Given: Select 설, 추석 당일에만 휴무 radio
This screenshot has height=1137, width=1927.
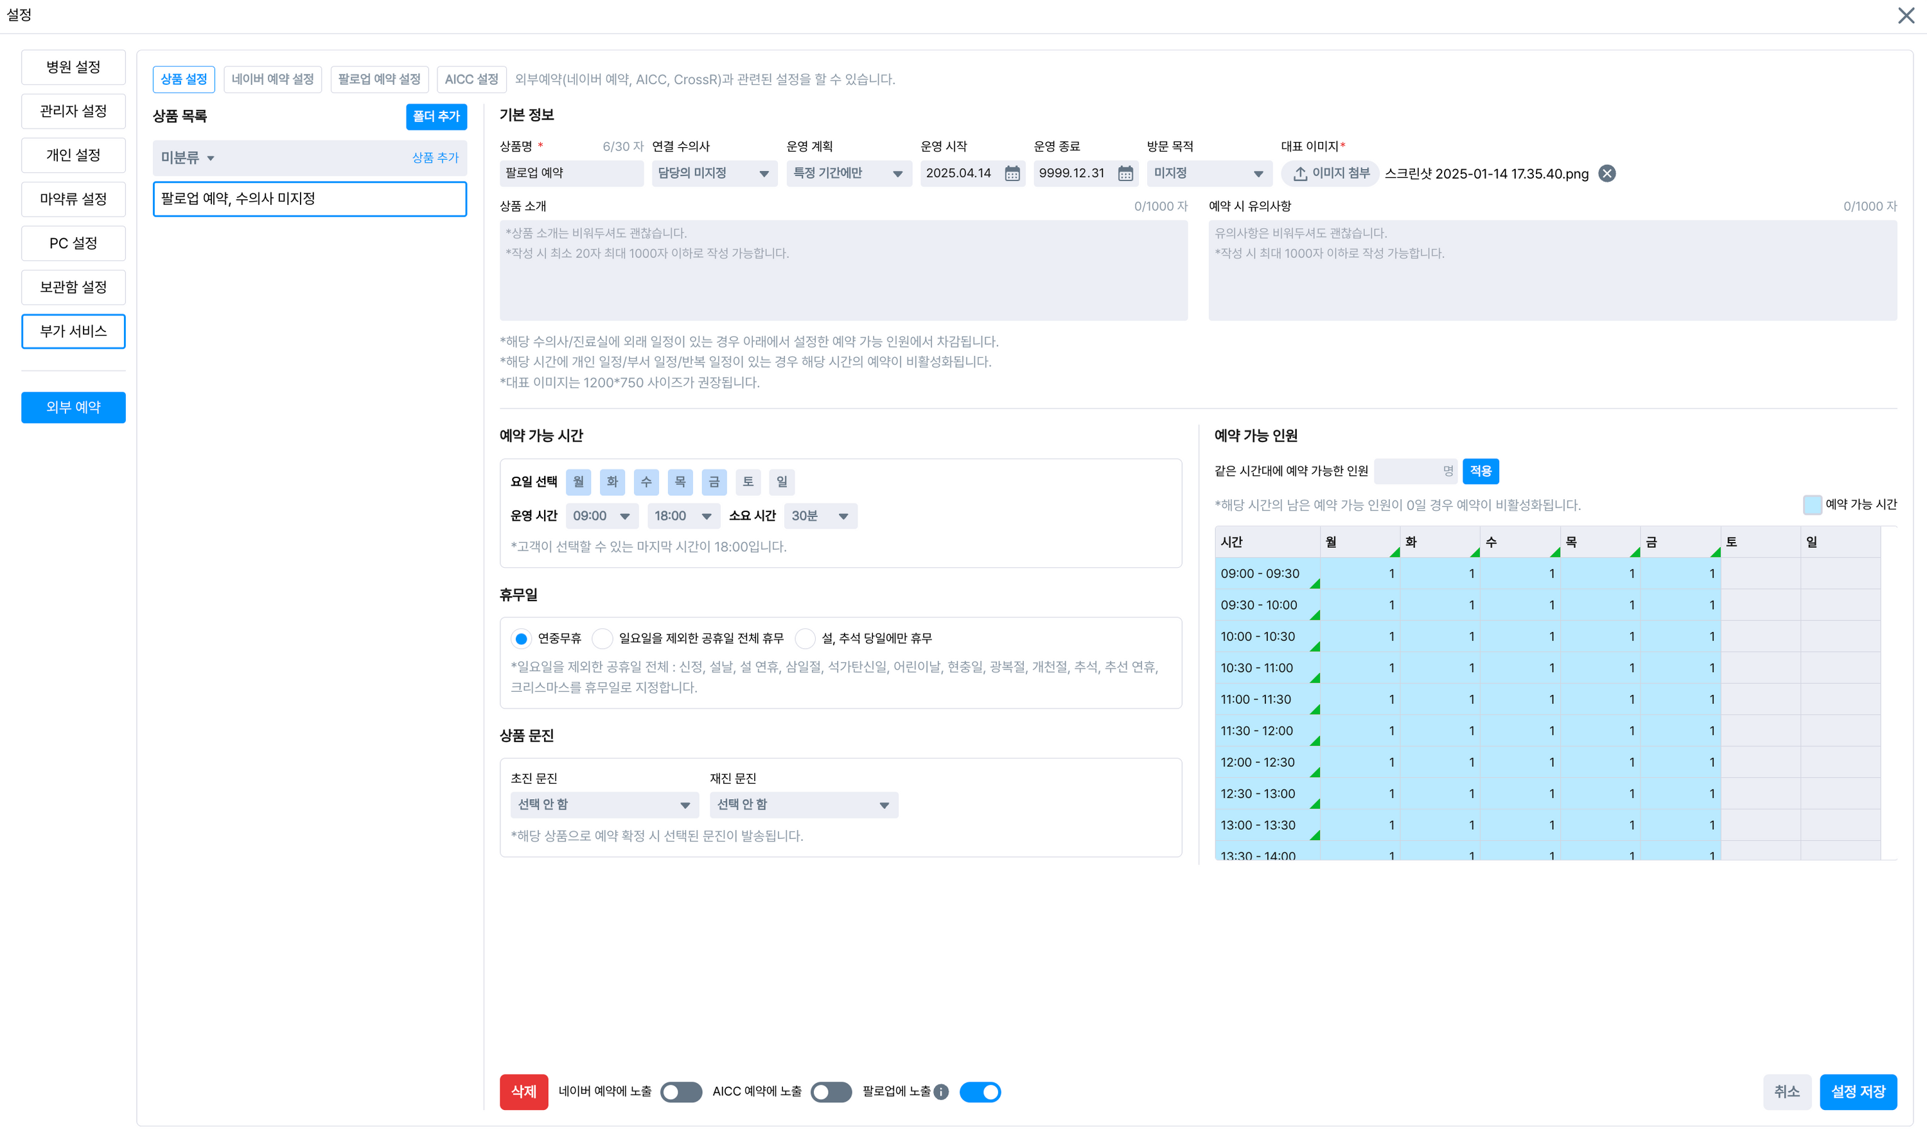Looking at the screenshot, I should tap(805, 639).
